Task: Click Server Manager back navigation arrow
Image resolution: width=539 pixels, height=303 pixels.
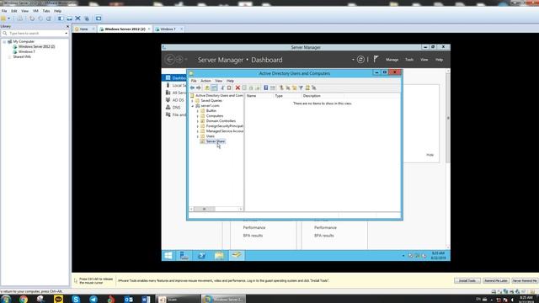Action: coord(170,60)
